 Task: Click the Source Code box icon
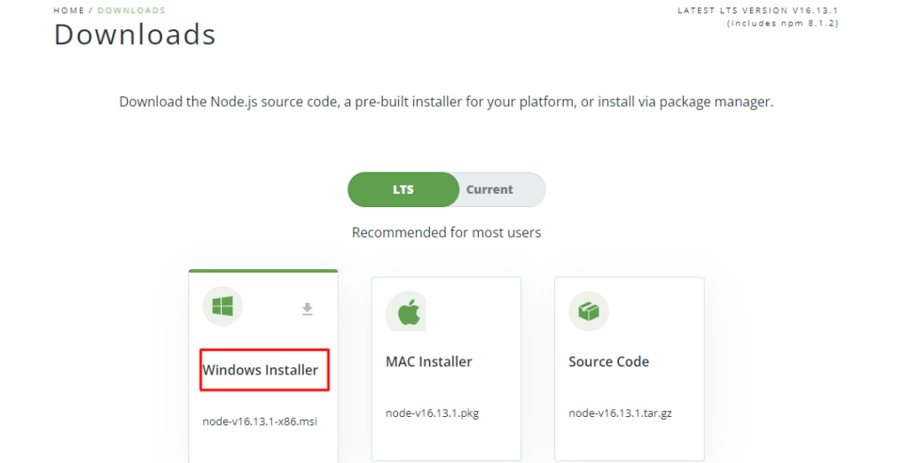click(589, 312)
